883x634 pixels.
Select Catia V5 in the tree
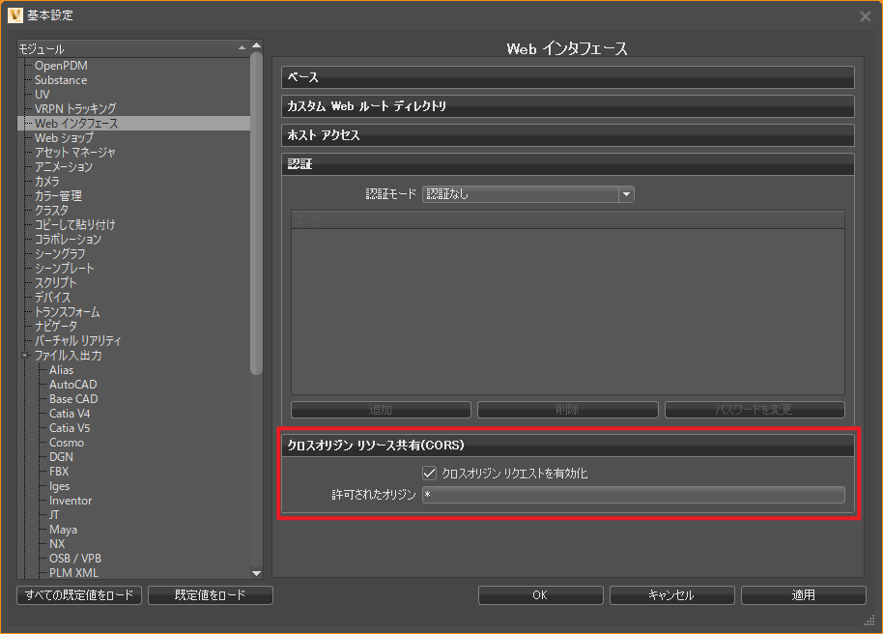pyautogui.click(x=72, y=427)
